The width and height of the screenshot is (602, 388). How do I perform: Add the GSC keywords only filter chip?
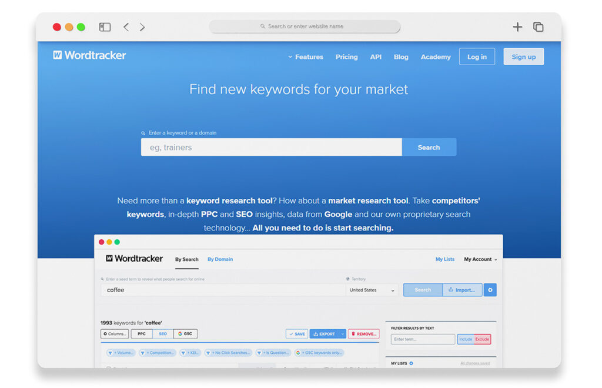319,353
